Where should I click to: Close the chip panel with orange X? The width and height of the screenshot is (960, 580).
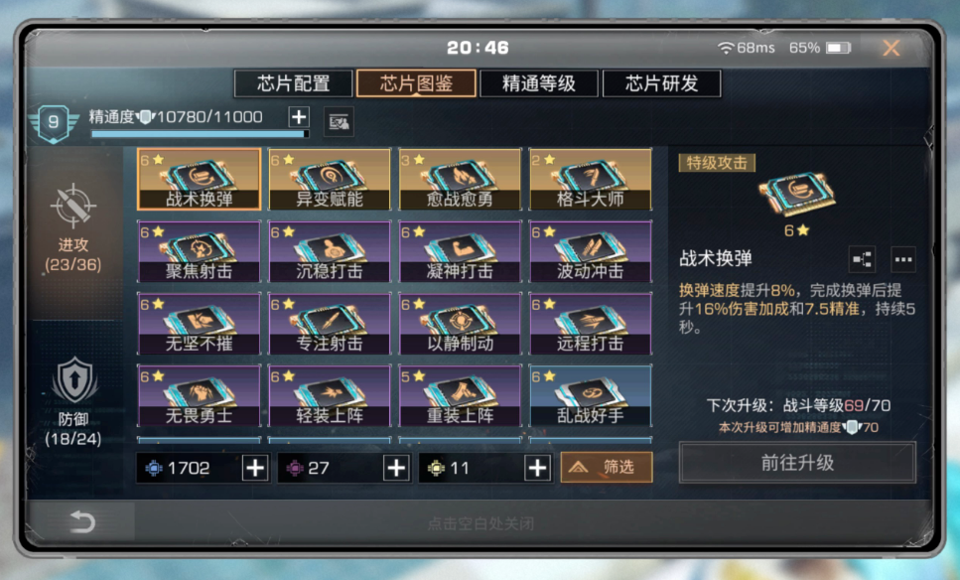pyautogui.click(x=891, y=48)
